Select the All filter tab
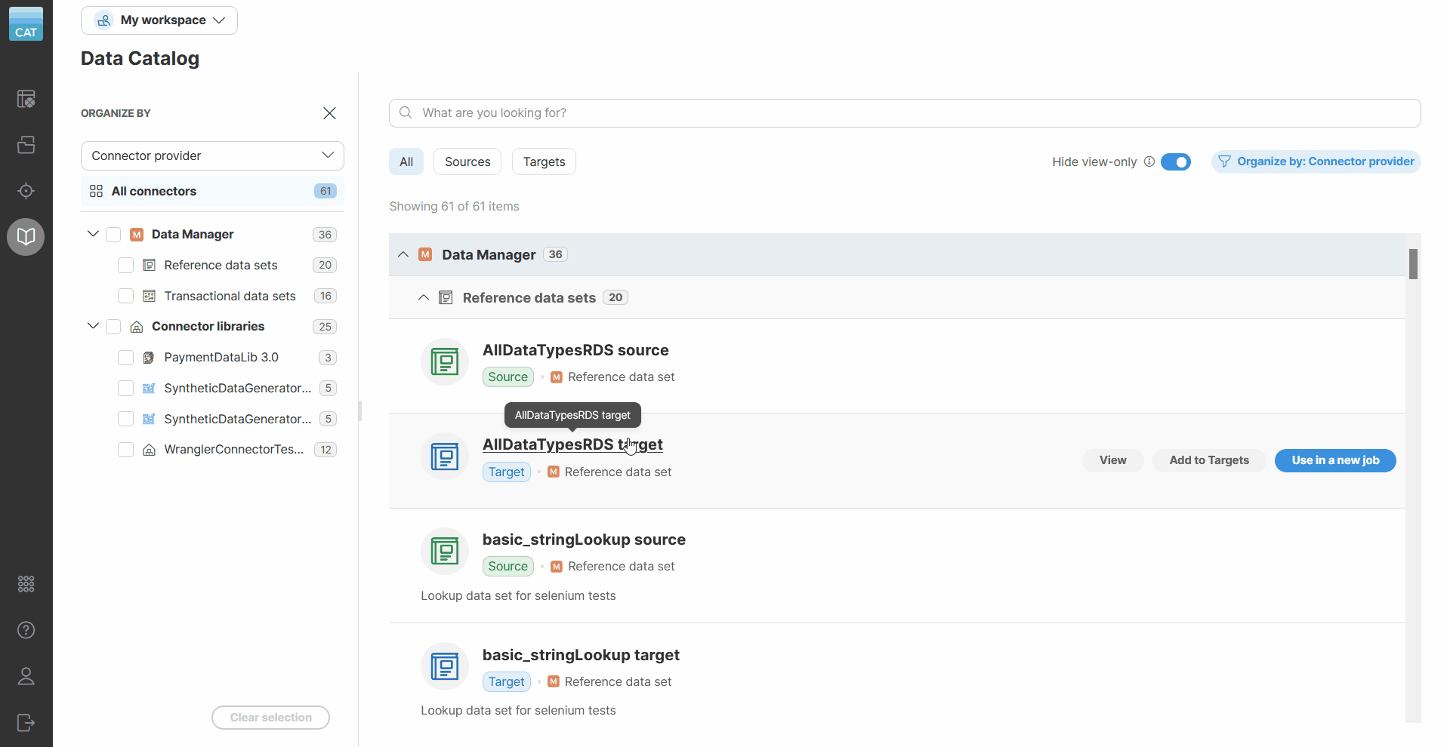 pos(406,161)
